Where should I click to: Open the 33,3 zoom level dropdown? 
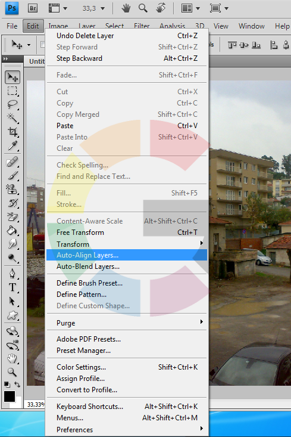pos(94,8)
